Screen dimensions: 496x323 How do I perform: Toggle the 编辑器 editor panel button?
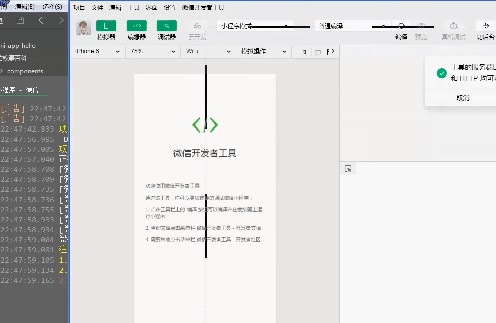pyautogui.click(x=137, y=26)
